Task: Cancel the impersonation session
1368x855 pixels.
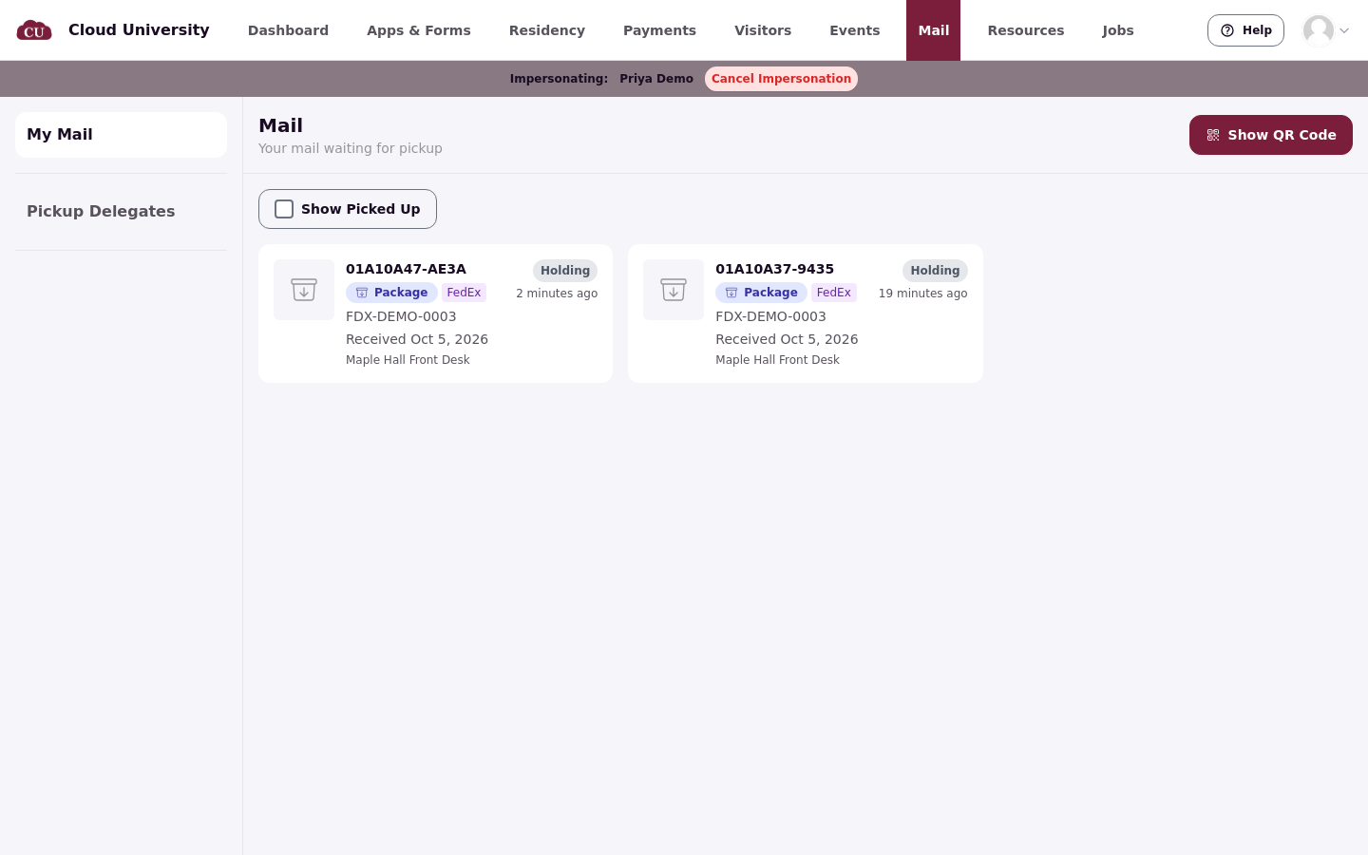Action: coord(781,79)
